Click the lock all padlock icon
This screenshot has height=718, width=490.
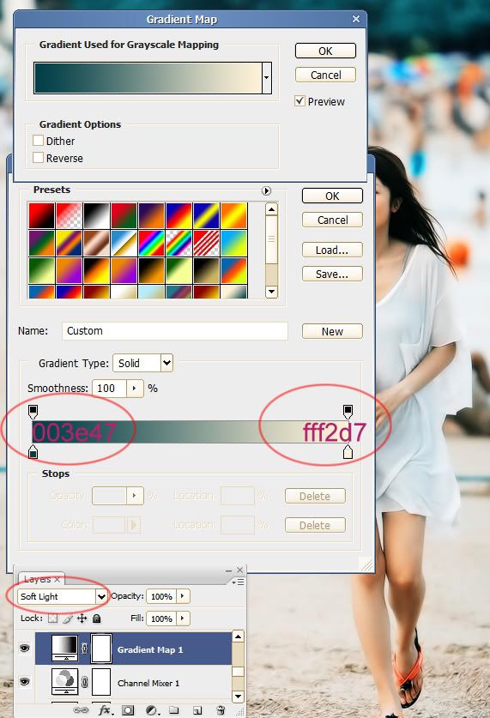(x=96, y=618)
